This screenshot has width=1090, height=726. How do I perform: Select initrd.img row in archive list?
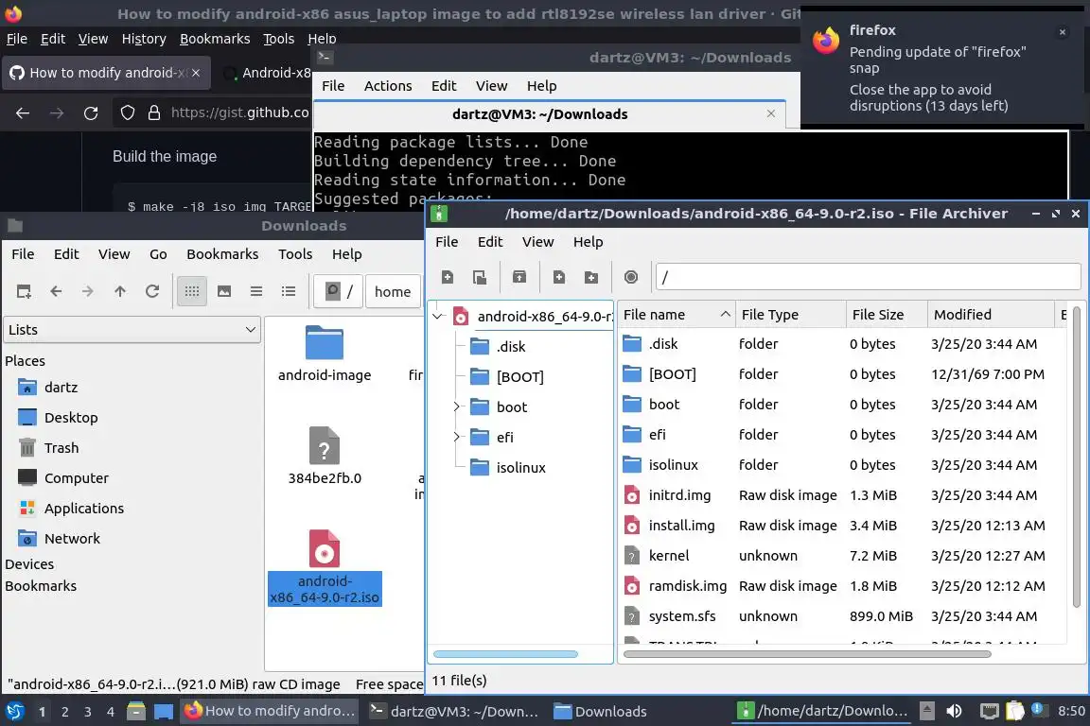842,495
